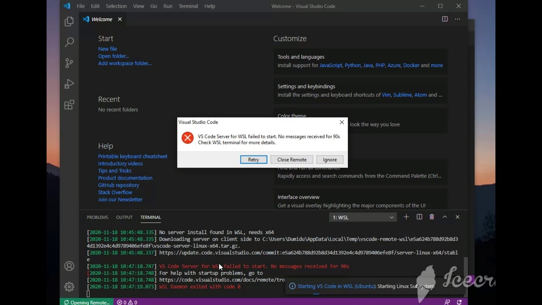Create a new terminal with plus icon

click(406, 217)
